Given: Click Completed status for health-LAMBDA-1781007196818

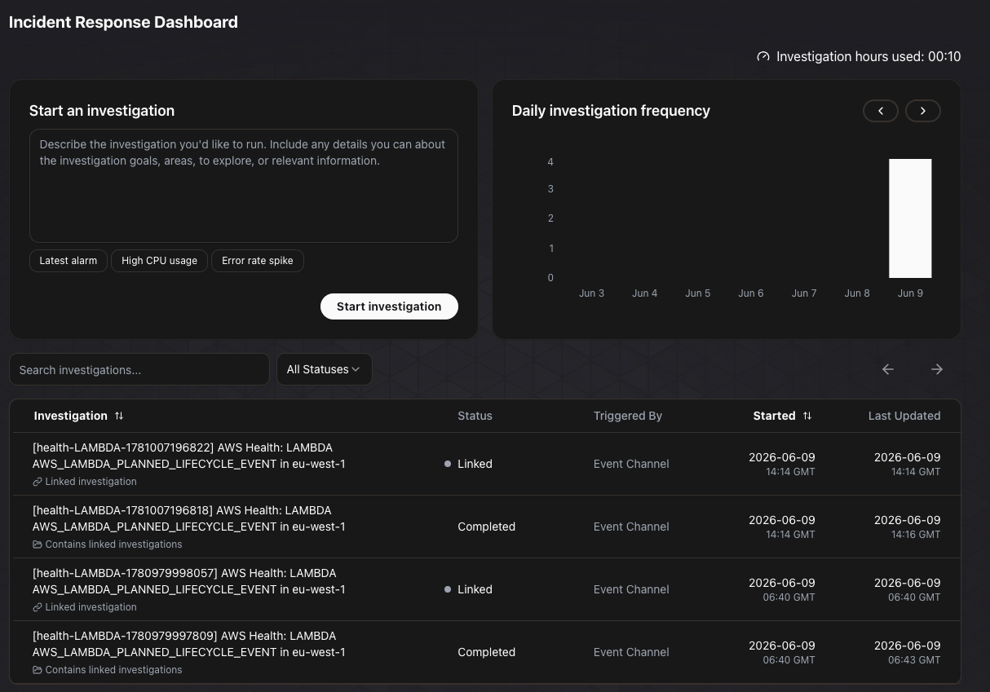Looking at the screenshot, I should pyautogui.click(x=487, y=527).
